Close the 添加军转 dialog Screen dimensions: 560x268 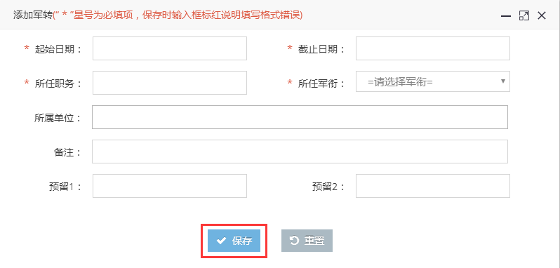[542, 15]
